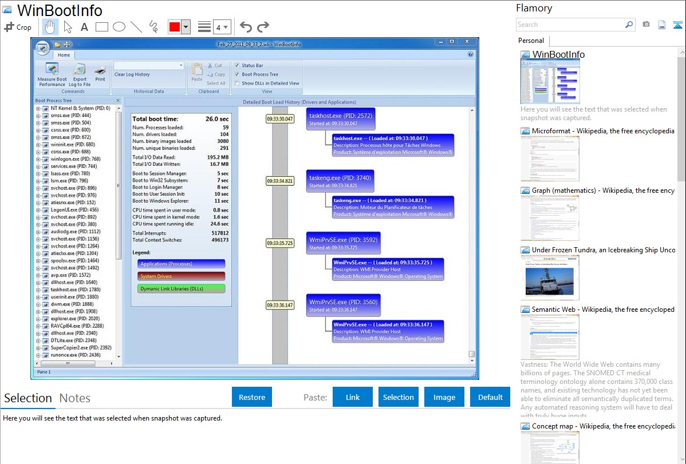Click the red color swatch
Viewport: 686px width, 464px height.
tap(174, 27)
